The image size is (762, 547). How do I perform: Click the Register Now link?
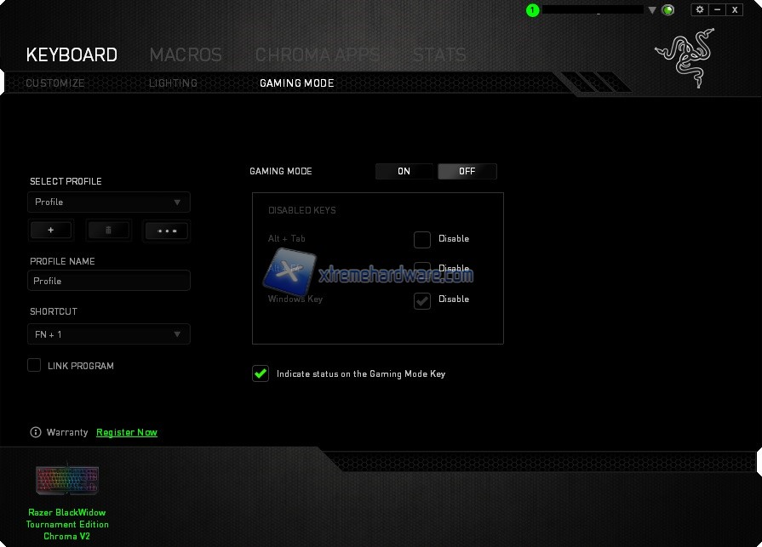(x=127, y=432)
